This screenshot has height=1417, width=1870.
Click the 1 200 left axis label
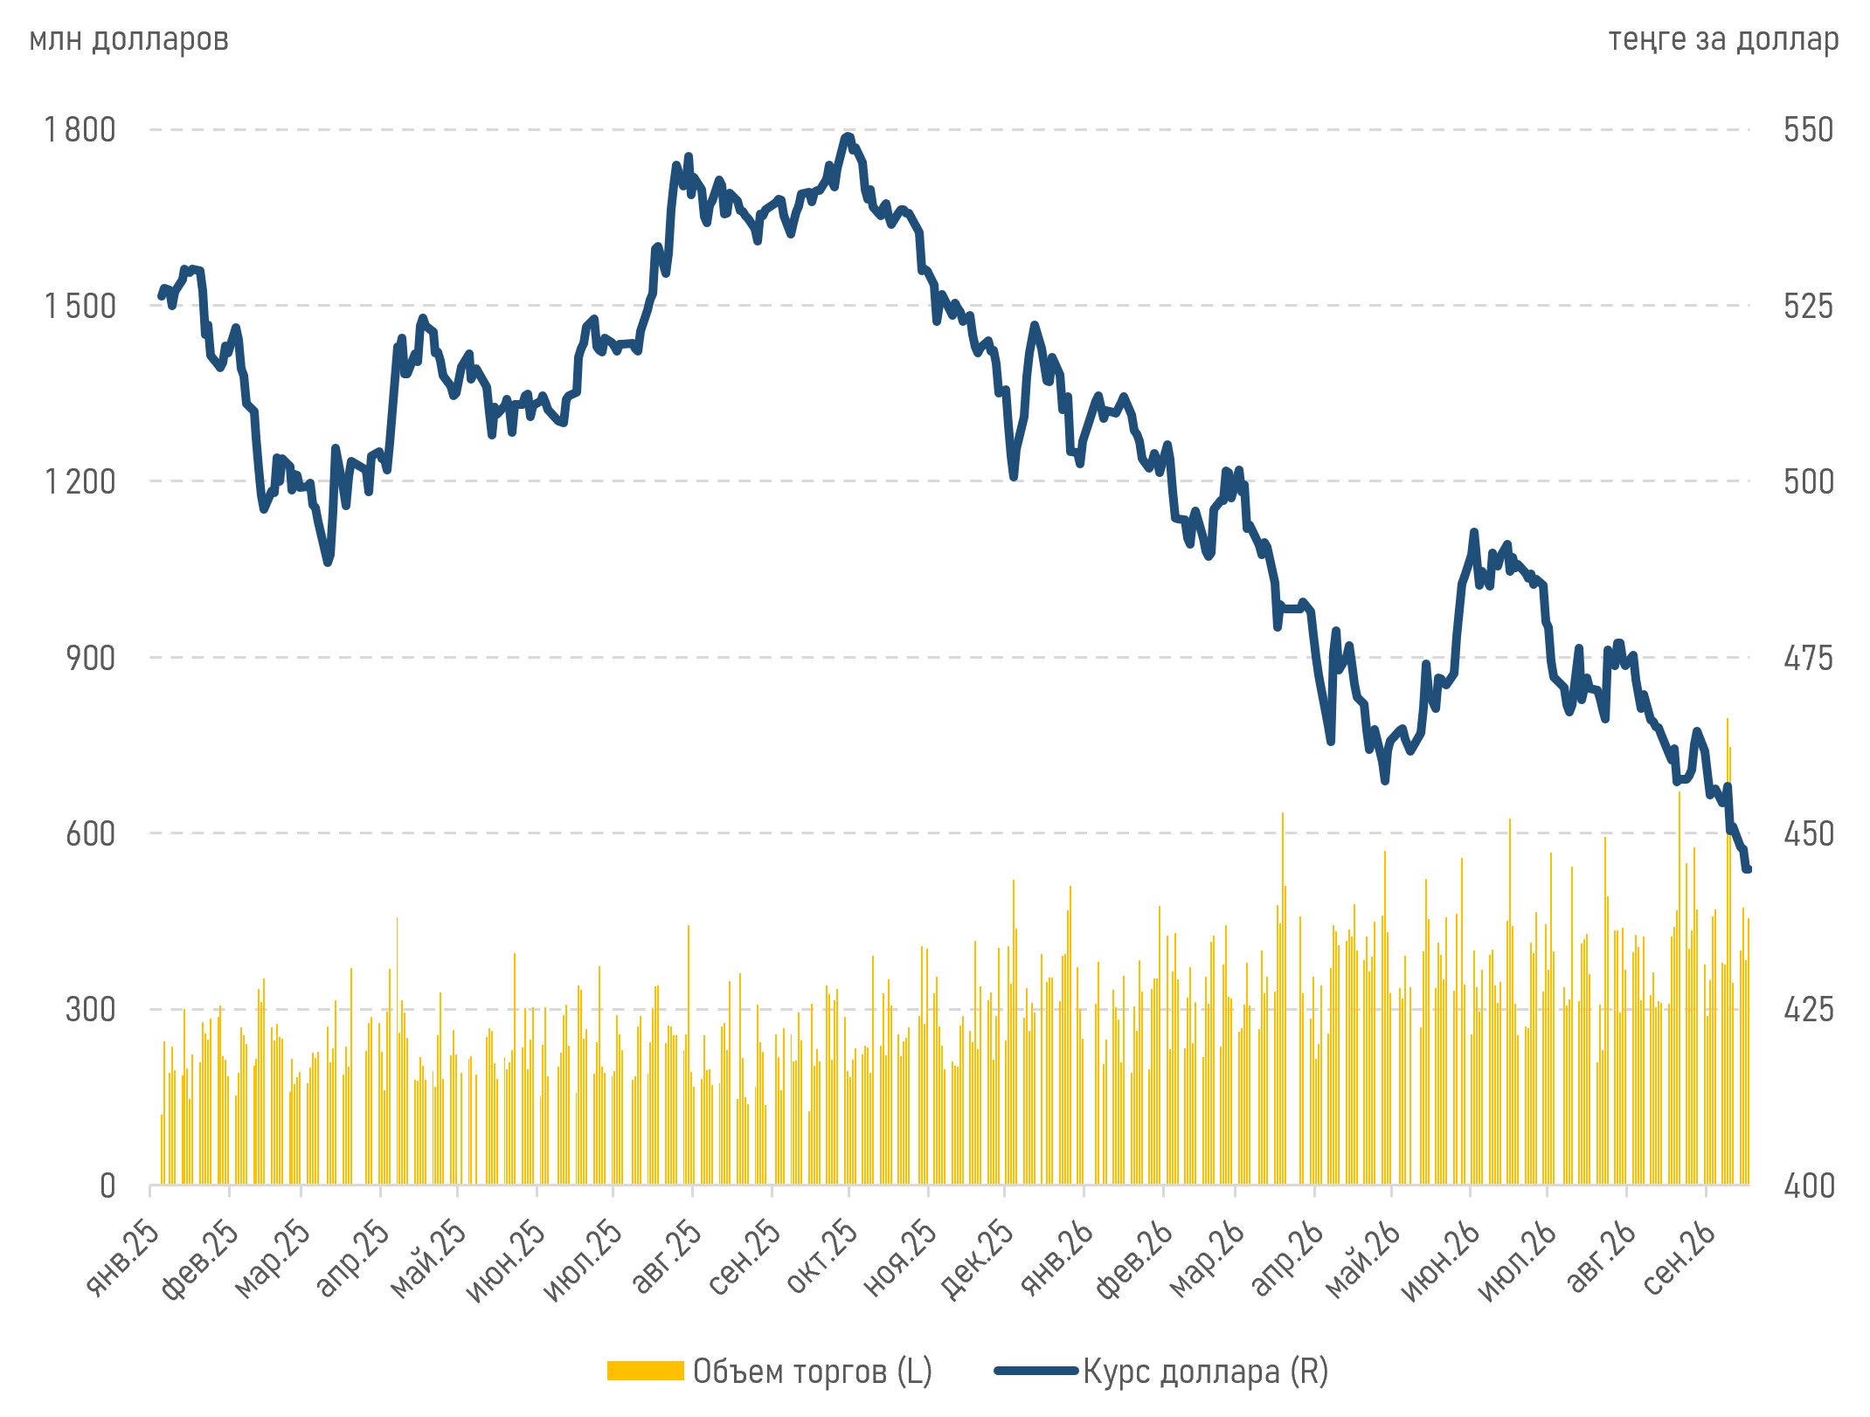(x=80, y=481)
